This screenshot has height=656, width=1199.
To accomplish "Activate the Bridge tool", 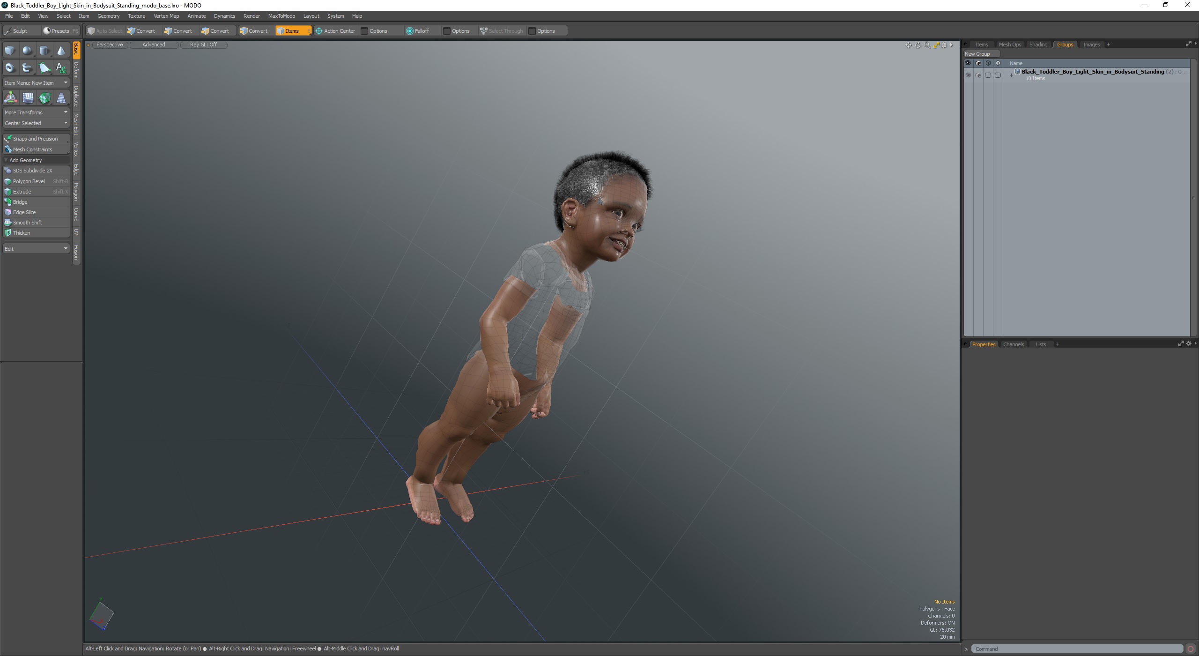I will click(36, 202).
